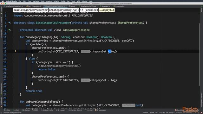Open the Android Profiler tool window
Screen dimensions: 203x114
[47, 110]
